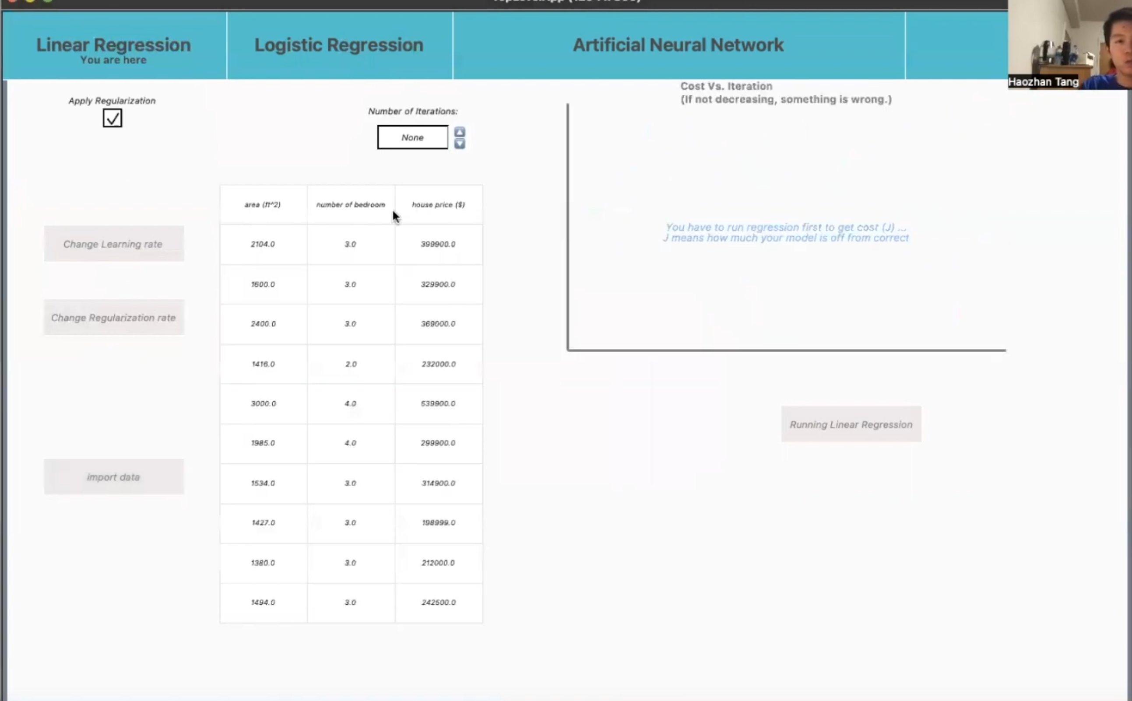Increase the number of iterations with up arrow
Image resolution: width=1132 pixels, height=701 pixels.
(459, 132)
